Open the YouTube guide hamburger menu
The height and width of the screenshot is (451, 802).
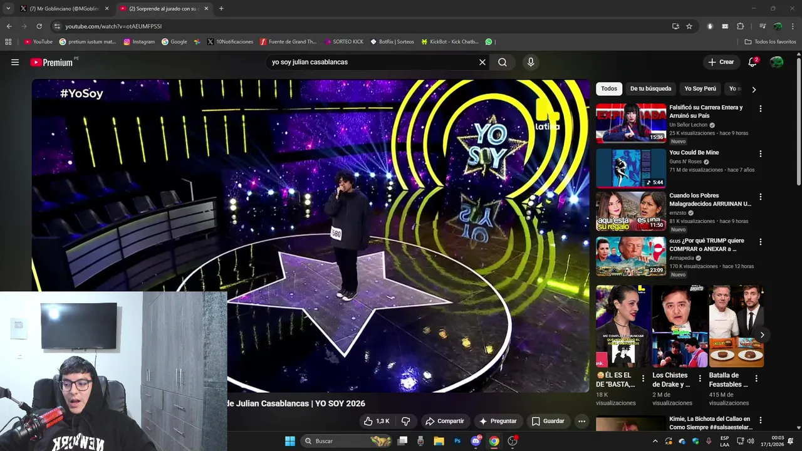pyautogui.click(x=15, y=62)
